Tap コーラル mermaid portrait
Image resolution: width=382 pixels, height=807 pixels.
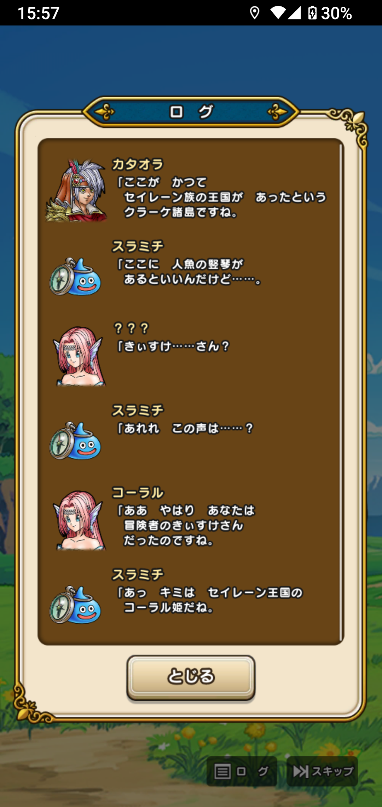coord(79,520)
